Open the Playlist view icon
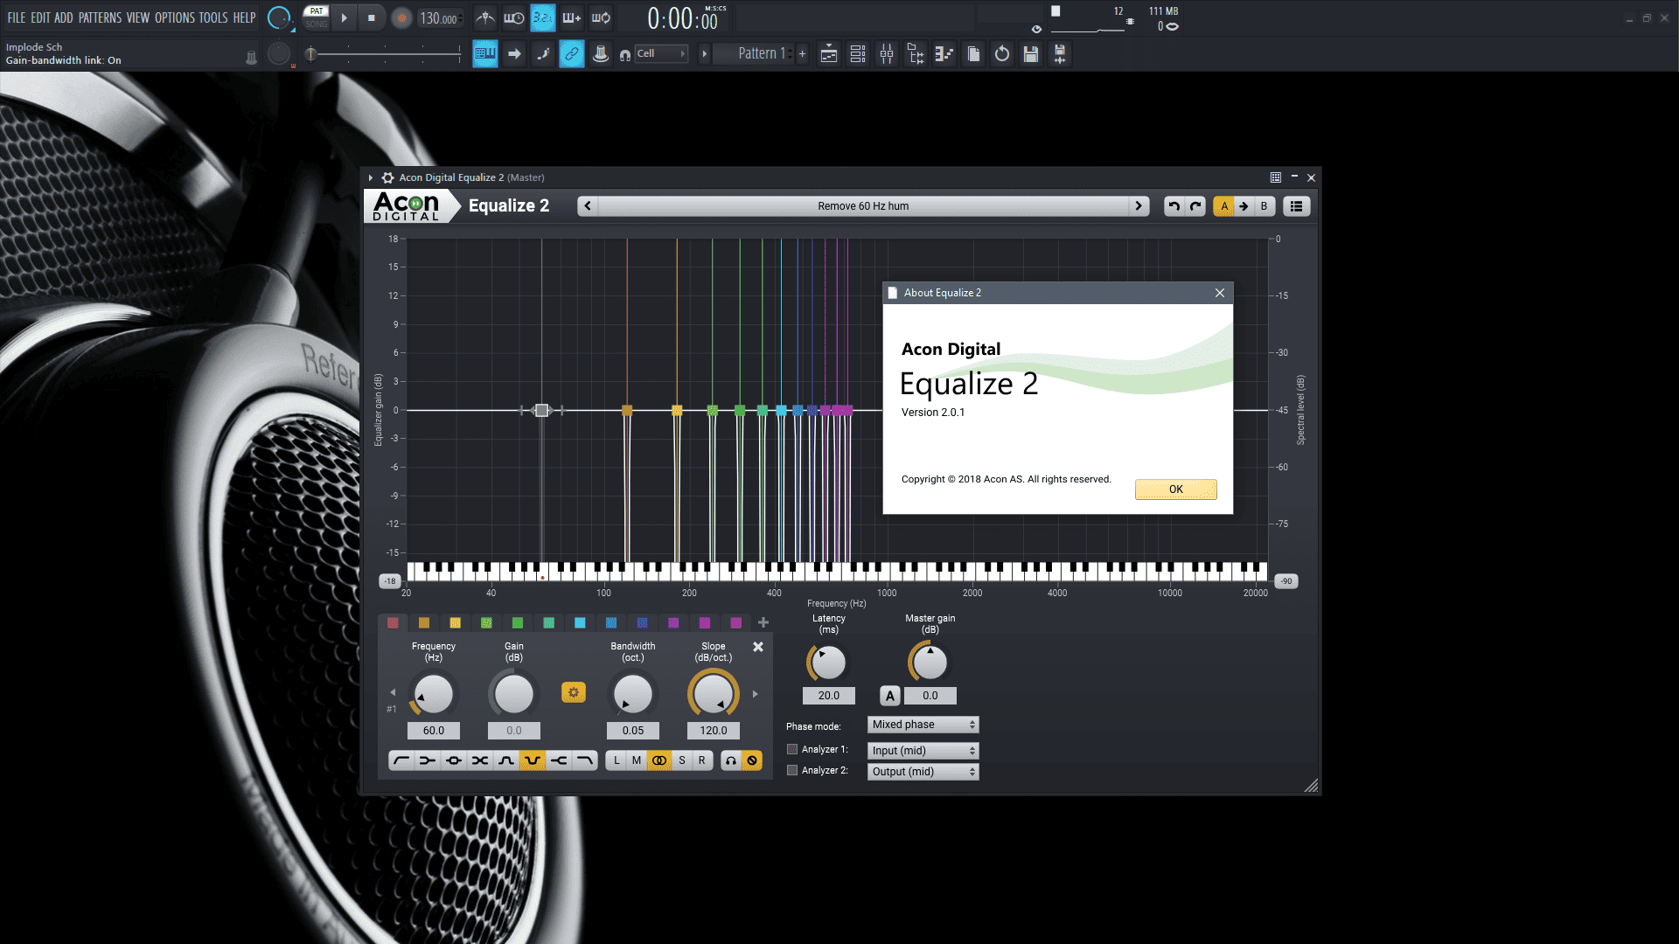The width and height of the screenshot is (1679, 944). (829, 54)
